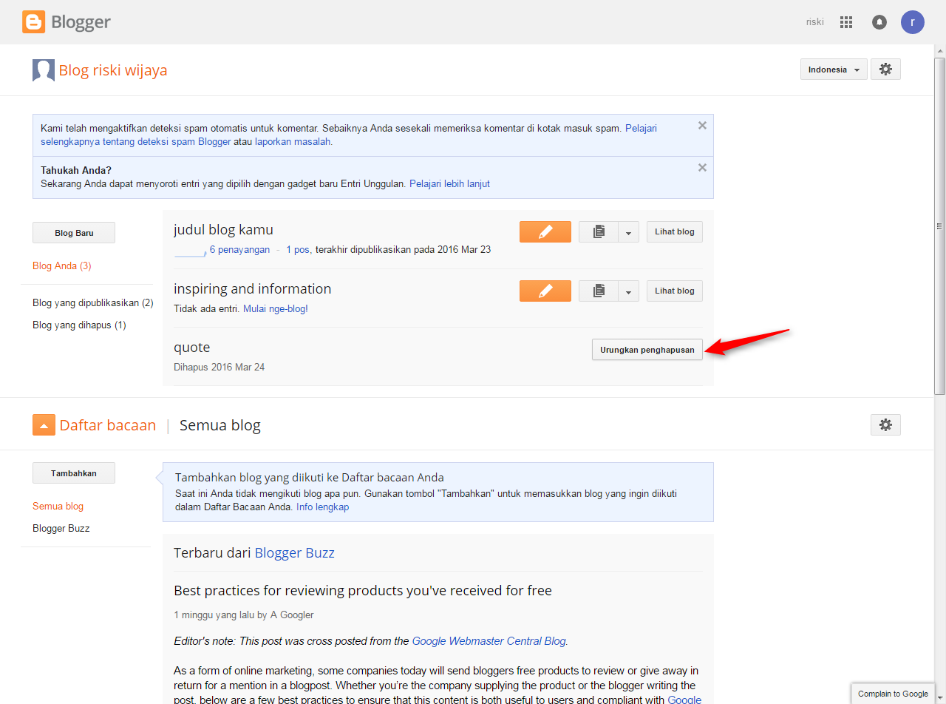Open Blogger settings gear at top
The height and width of the screenshot is (704, 946).
coord(885,70)
